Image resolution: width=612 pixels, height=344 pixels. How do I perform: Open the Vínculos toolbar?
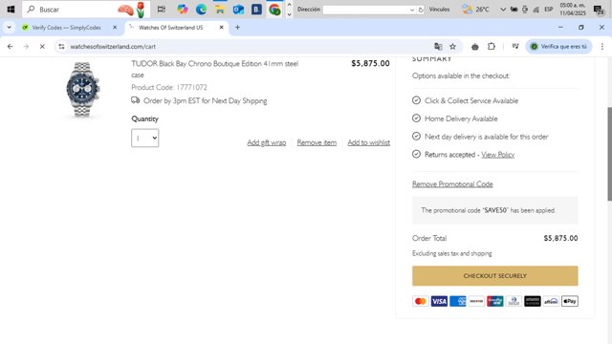click(439, 10)
